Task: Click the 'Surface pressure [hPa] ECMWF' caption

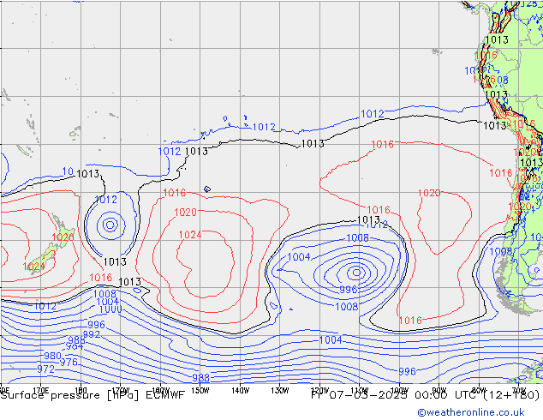Action: [92, 395]
